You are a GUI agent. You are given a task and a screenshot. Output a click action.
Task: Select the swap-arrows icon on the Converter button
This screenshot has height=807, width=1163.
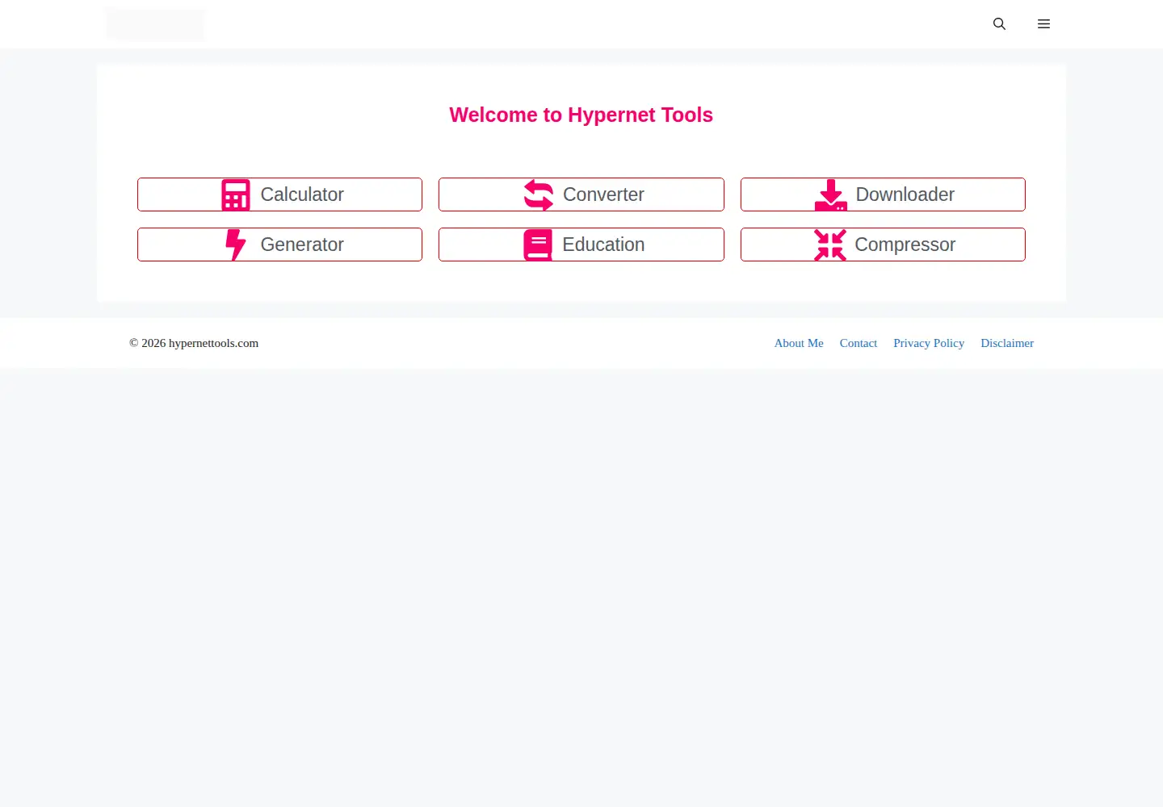pos(539,195)
